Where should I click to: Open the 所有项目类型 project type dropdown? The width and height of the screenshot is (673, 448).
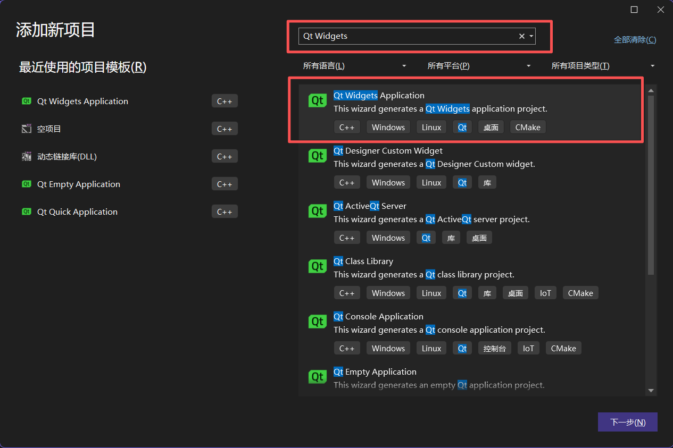pos(603,66)
